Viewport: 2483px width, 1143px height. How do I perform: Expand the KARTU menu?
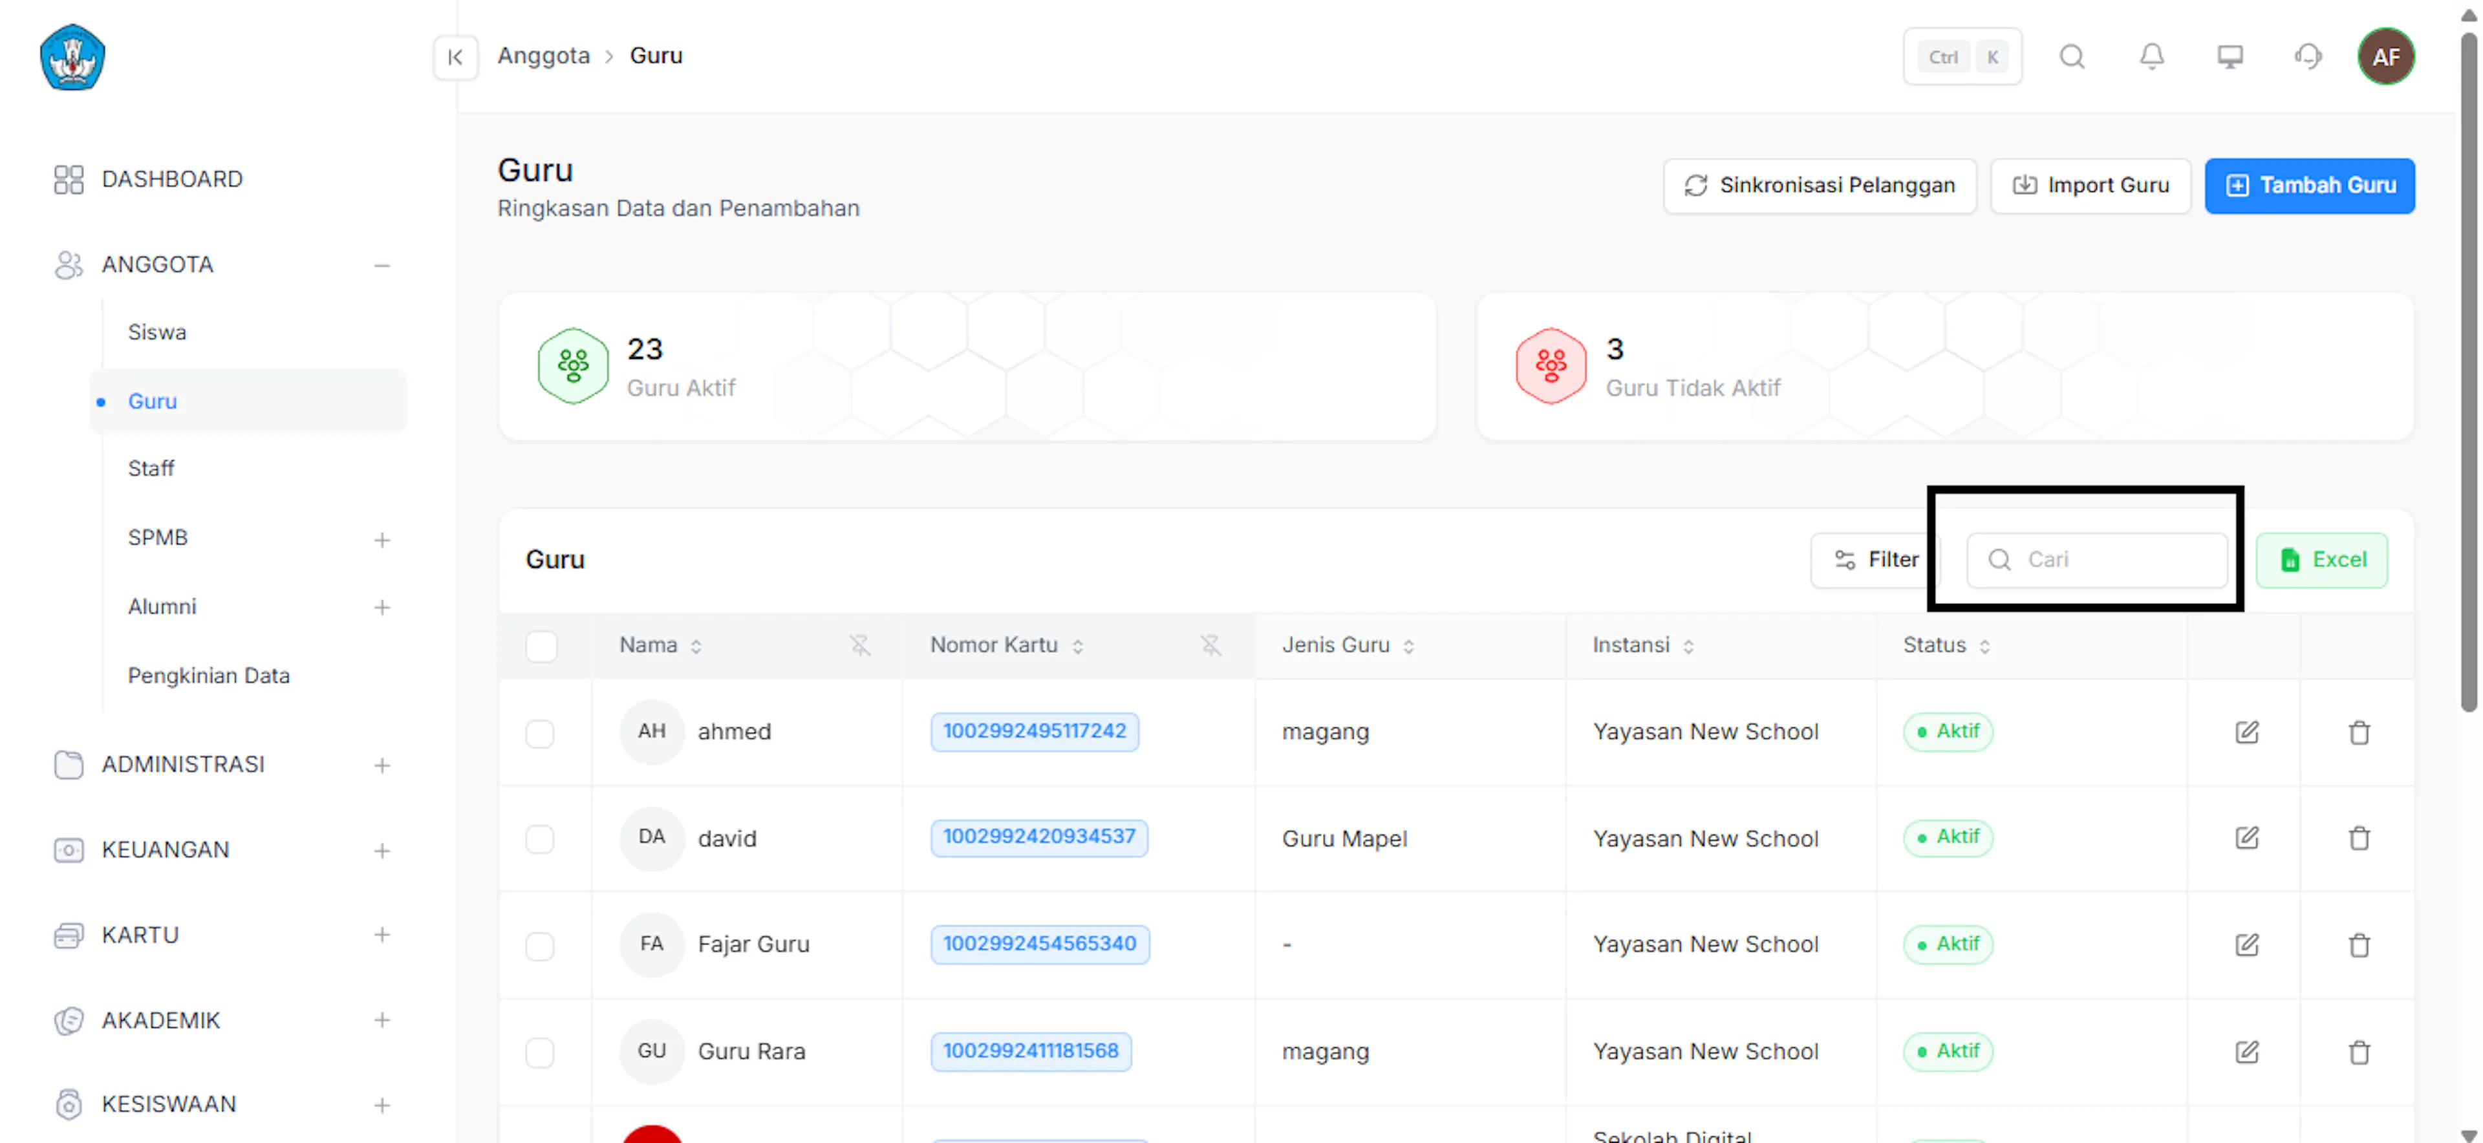[x=382, y=935]
